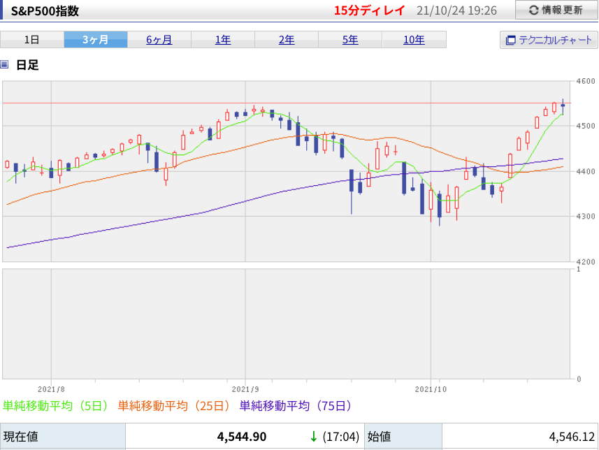Image resolution: width=599 pixels, height=450 pixels.
Task: Click the window icon in テクニカルチャート button
Action: (x=510, y=40)
